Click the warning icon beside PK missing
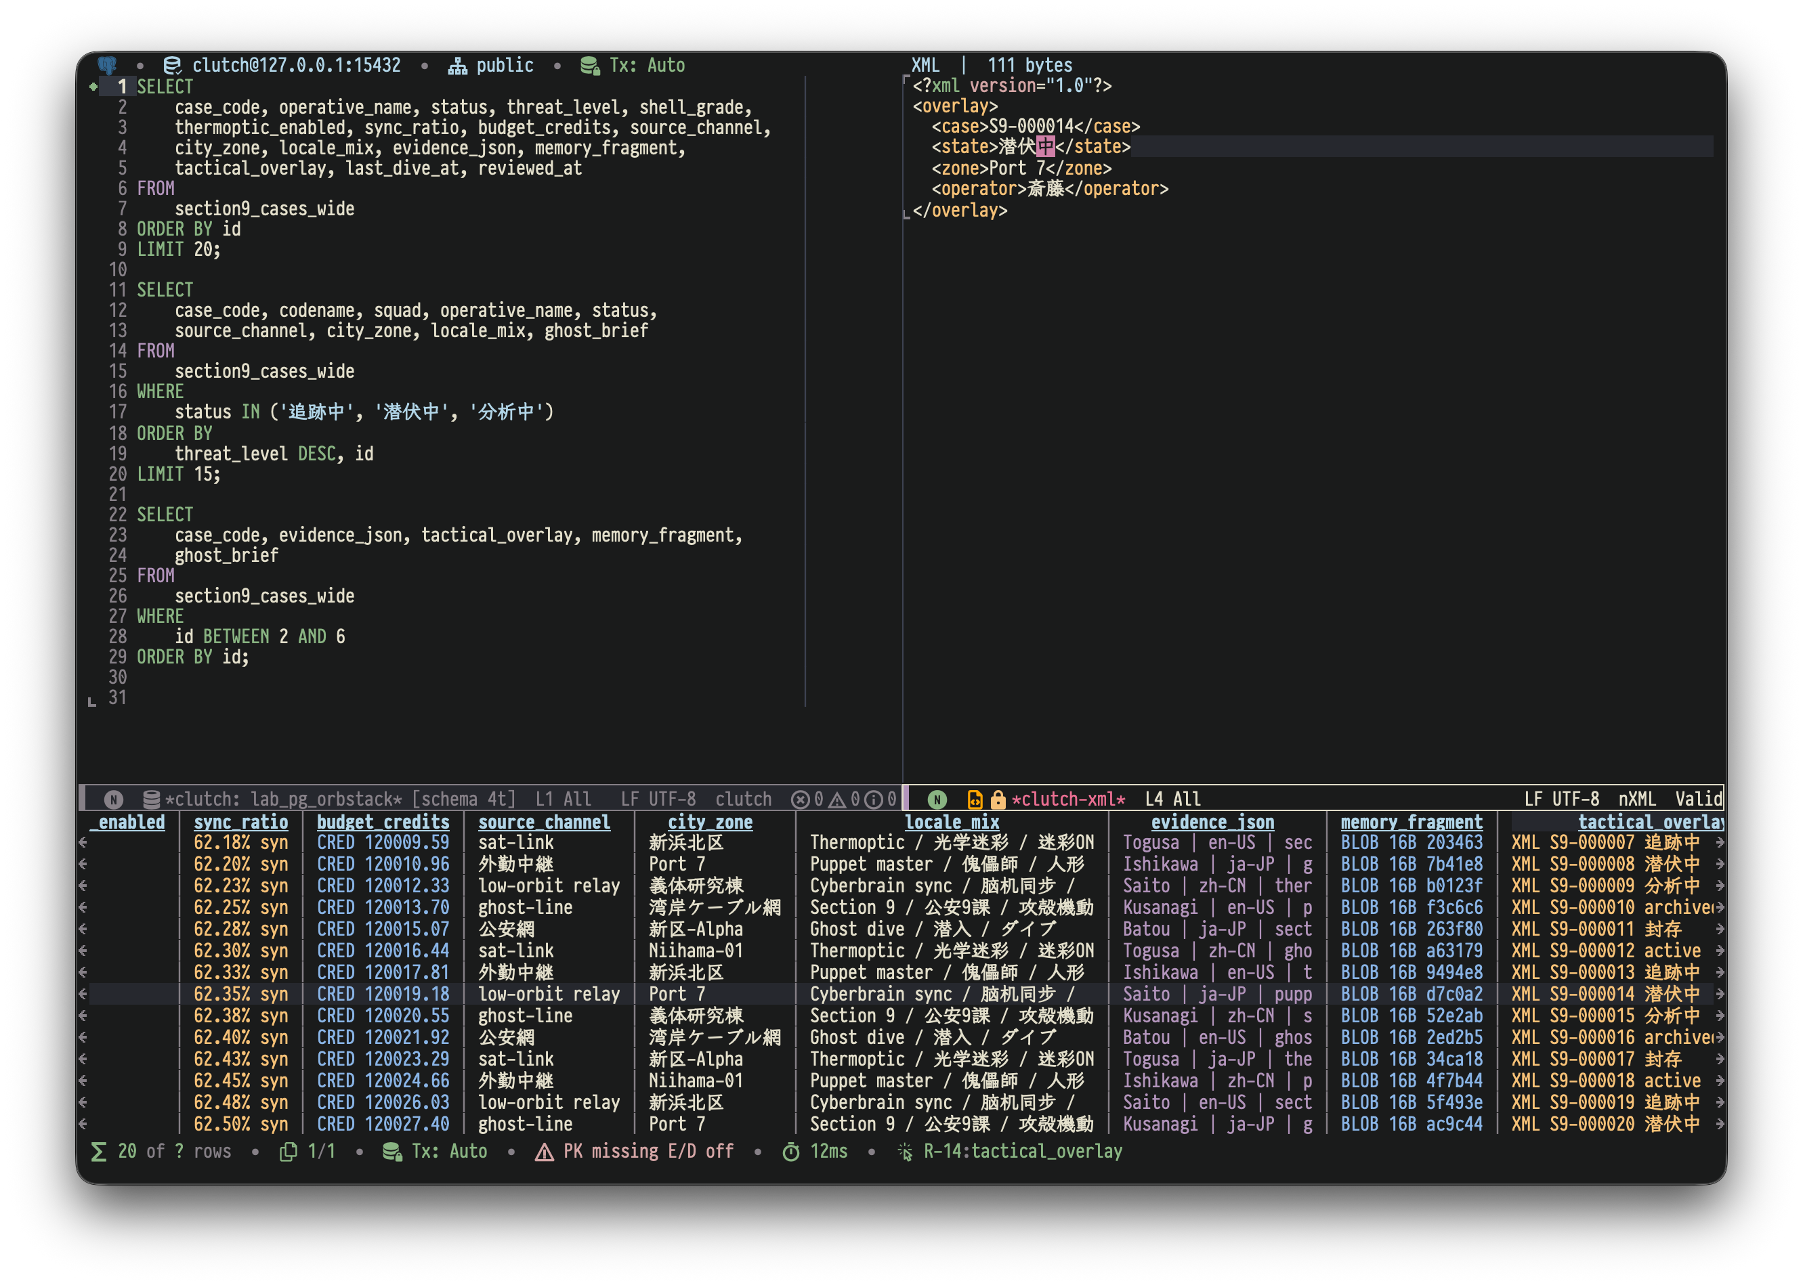Screen dimensions: 1803x1285 (545, 1152)
